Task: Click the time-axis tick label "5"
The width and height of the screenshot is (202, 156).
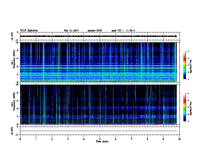Action: 100,139
